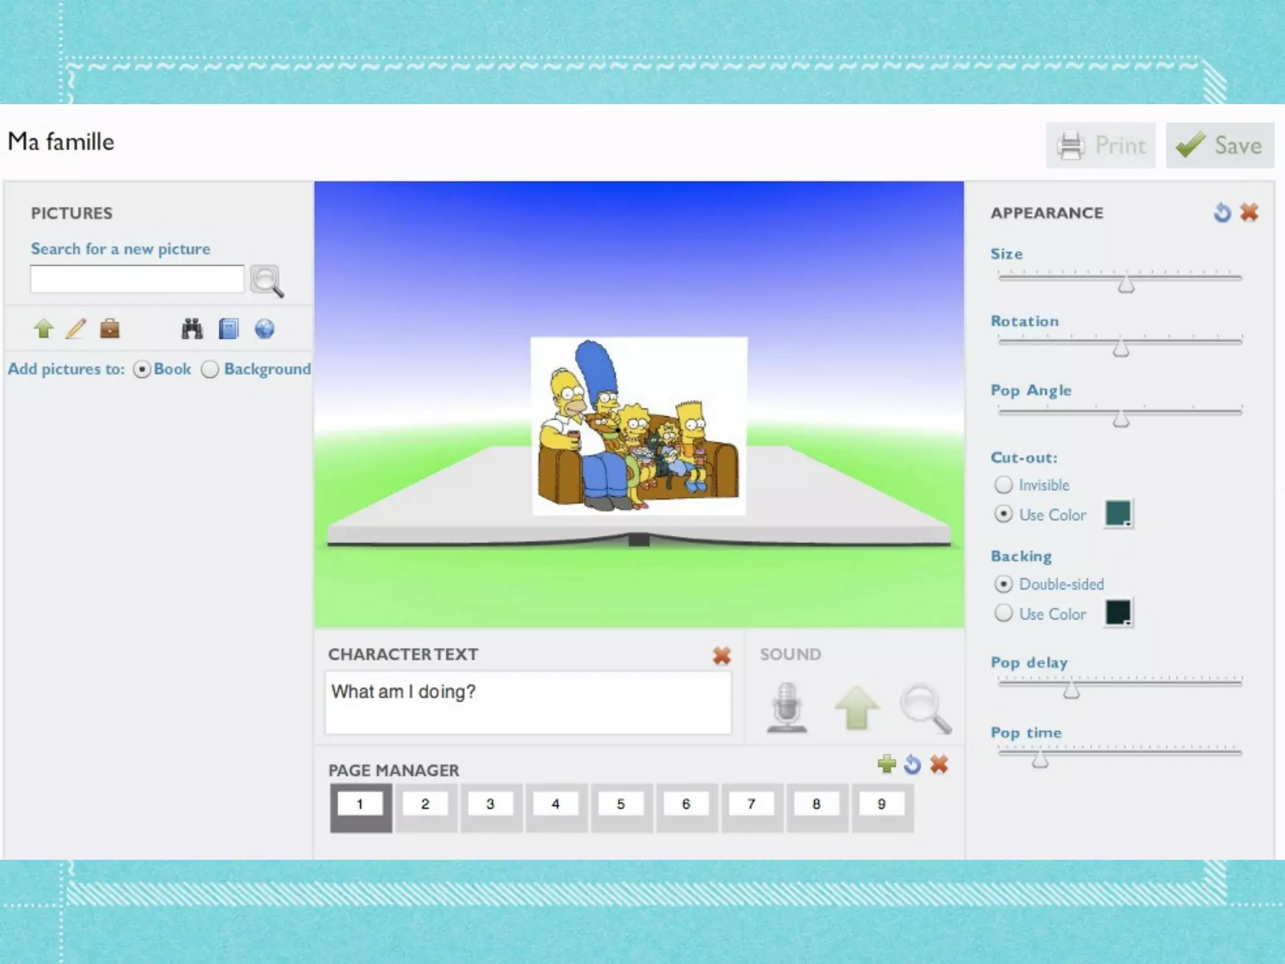Open the Cut-out color swatch dropdown
Viewport: 1285px width, 964px height.
pos(1119,514)
